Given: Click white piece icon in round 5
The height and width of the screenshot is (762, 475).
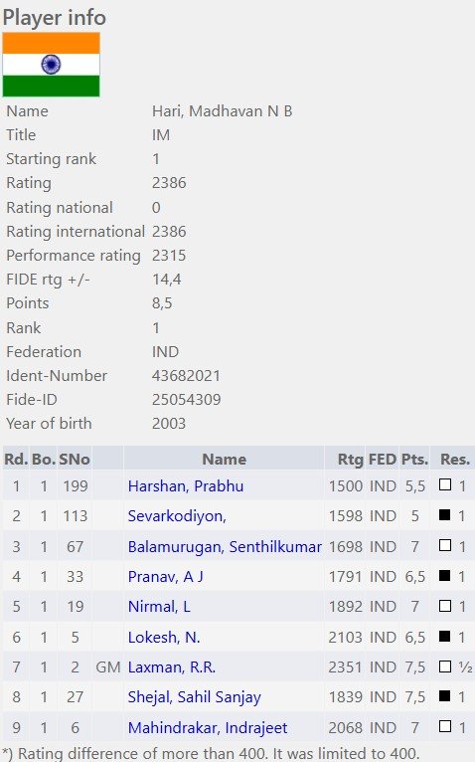Looking at the screenshot, I should 445,606.
